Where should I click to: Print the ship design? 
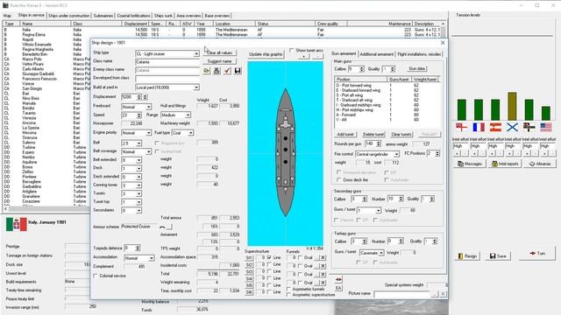[217, 71]
